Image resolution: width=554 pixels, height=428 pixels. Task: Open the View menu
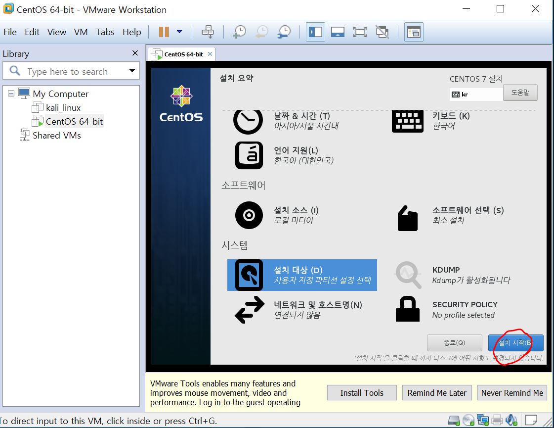[57, 32]
